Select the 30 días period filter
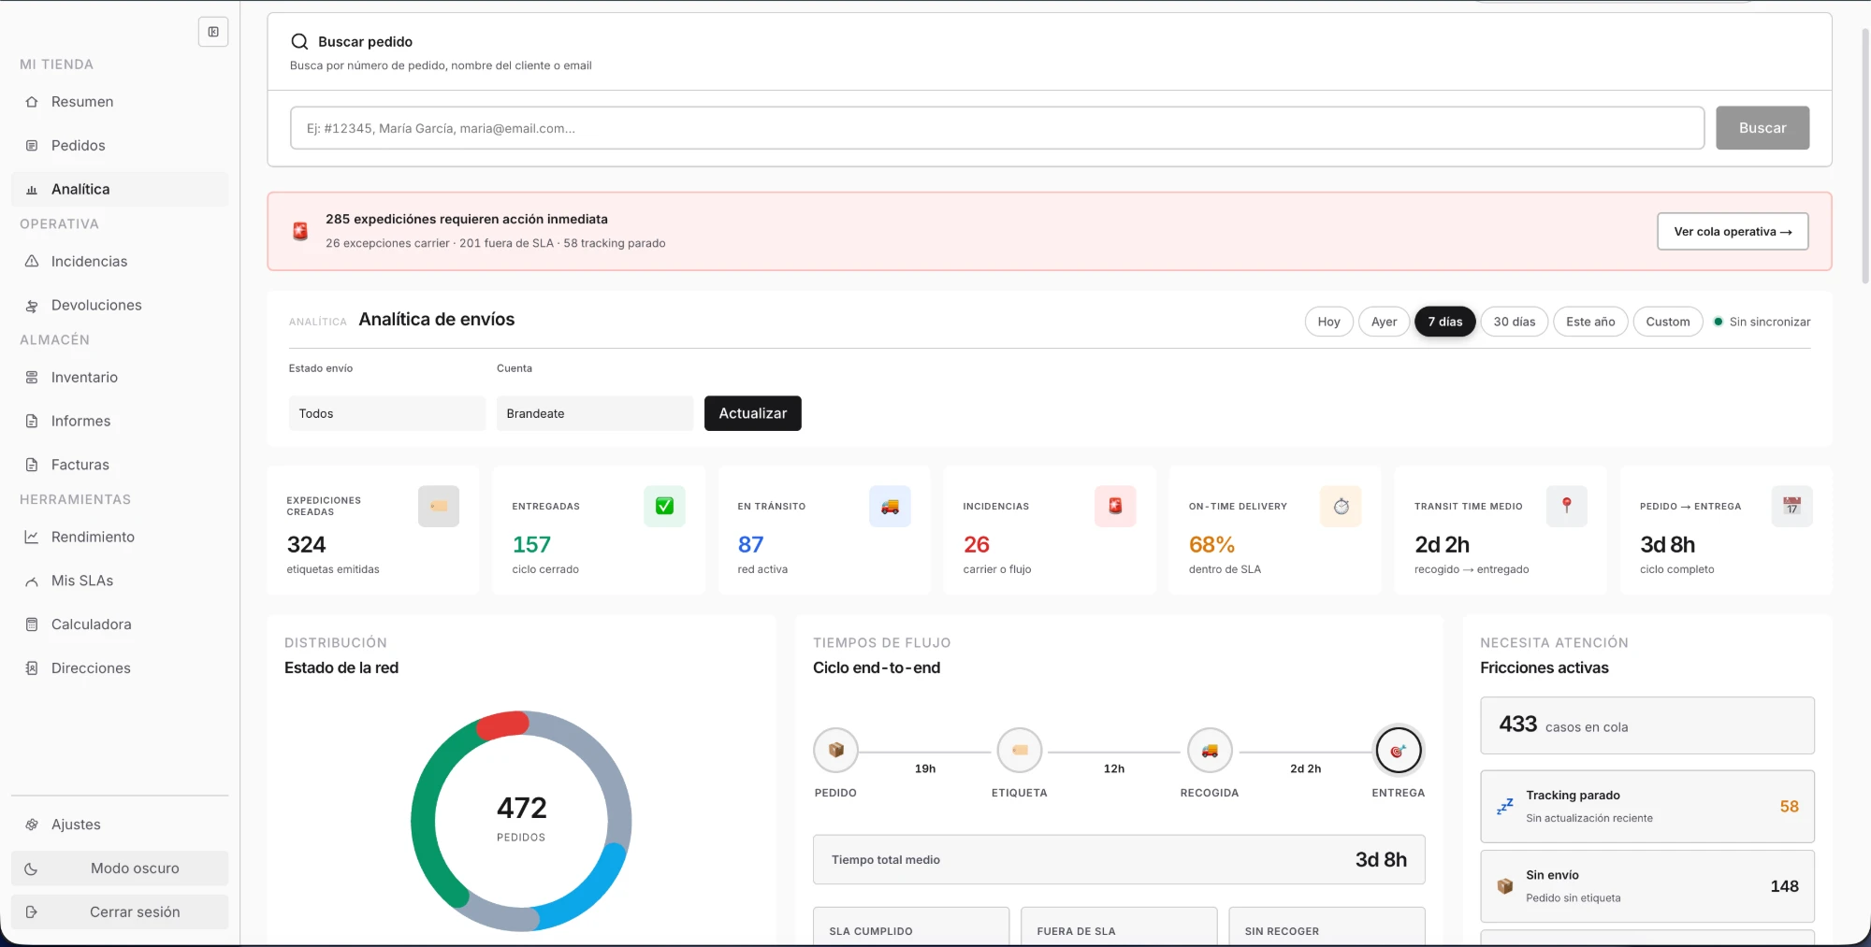Image resolution: width=1871 pixels, height=947 pixels. pos(1514,322)
